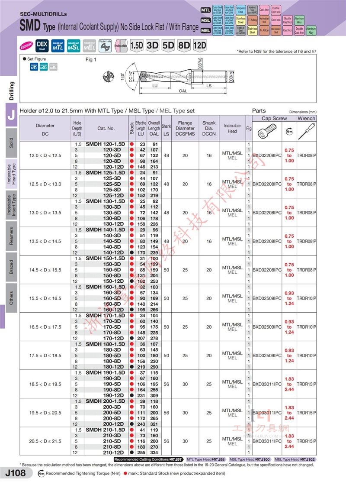
Task: Select catalog number 180-8D
Action: tap(112, 361)
